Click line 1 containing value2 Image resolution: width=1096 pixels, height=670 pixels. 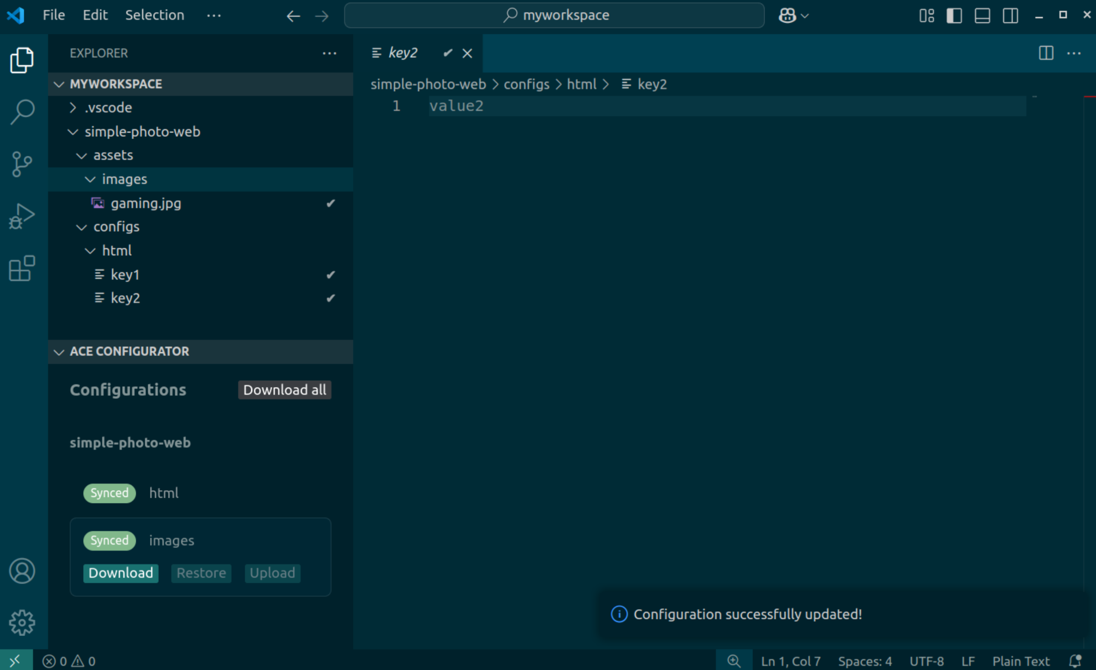click(x=727, y=106)
